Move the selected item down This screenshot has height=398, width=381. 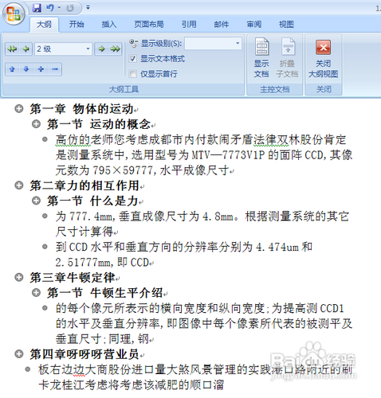coord(26,69)
